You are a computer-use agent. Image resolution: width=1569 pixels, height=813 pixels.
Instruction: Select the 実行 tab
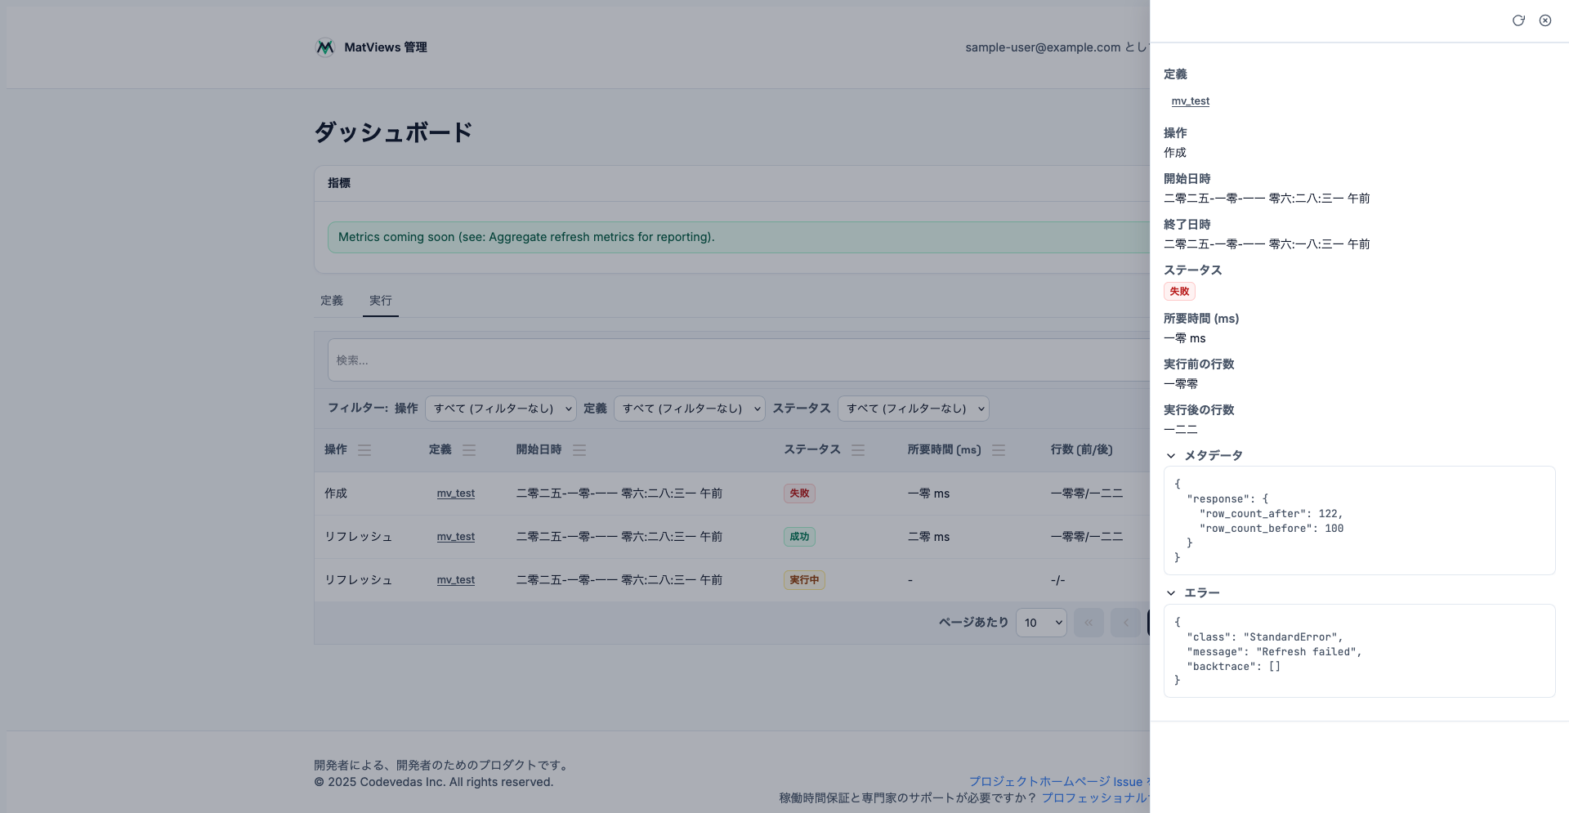380,301
